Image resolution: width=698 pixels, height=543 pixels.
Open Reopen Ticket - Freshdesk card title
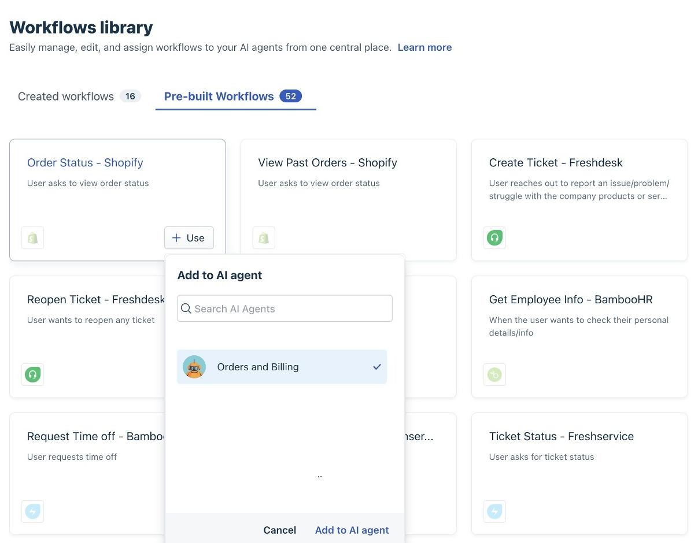96,300
